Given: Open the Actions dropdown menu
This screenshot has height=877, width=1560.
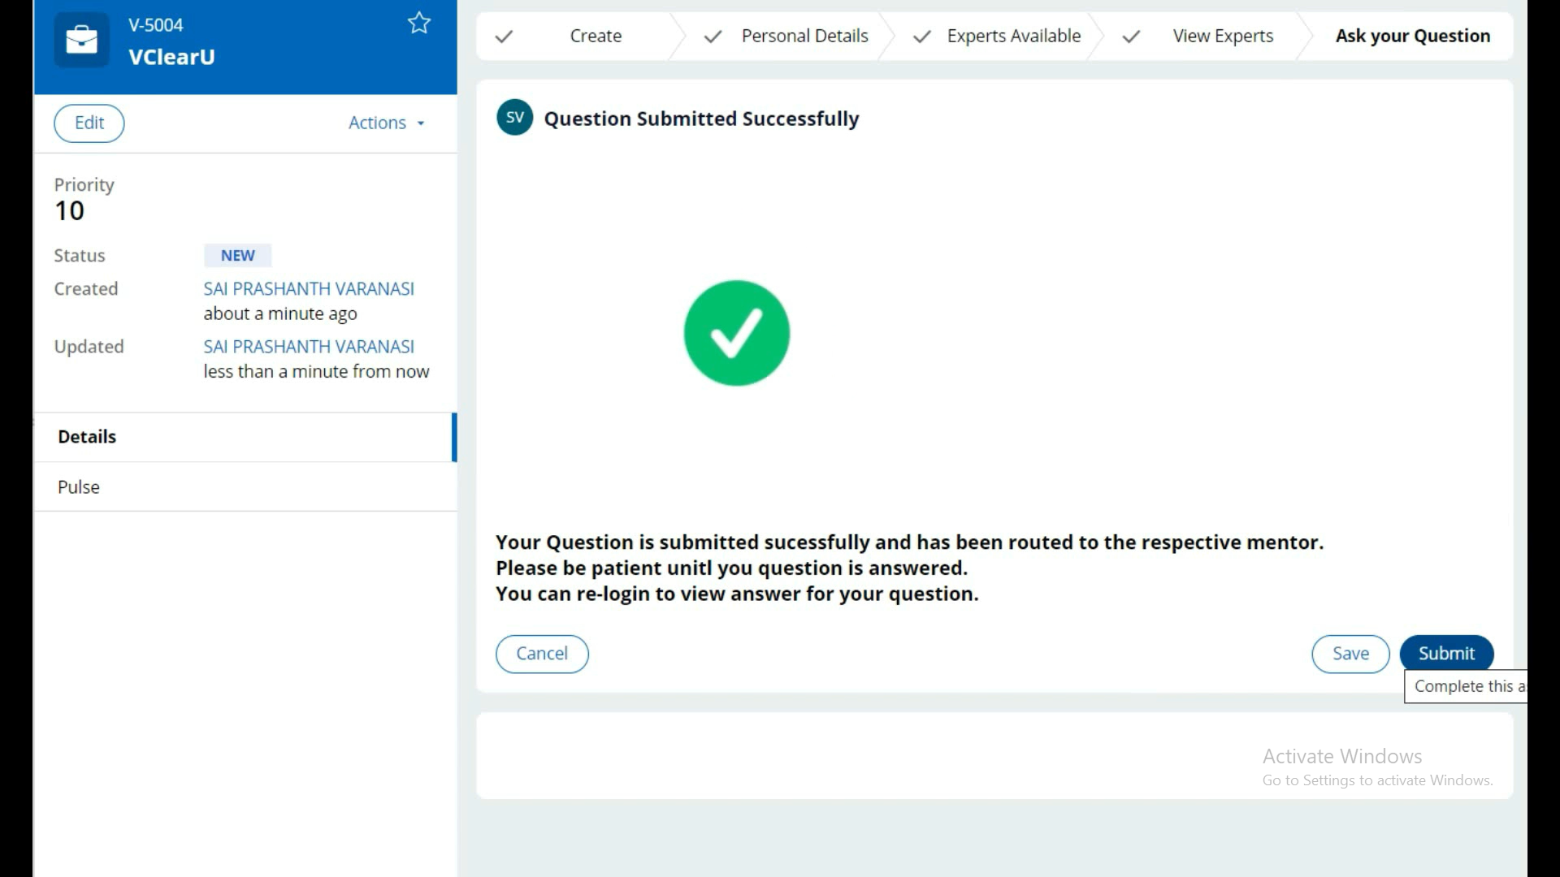Looking at the screenshot, I should coord(378,123).
